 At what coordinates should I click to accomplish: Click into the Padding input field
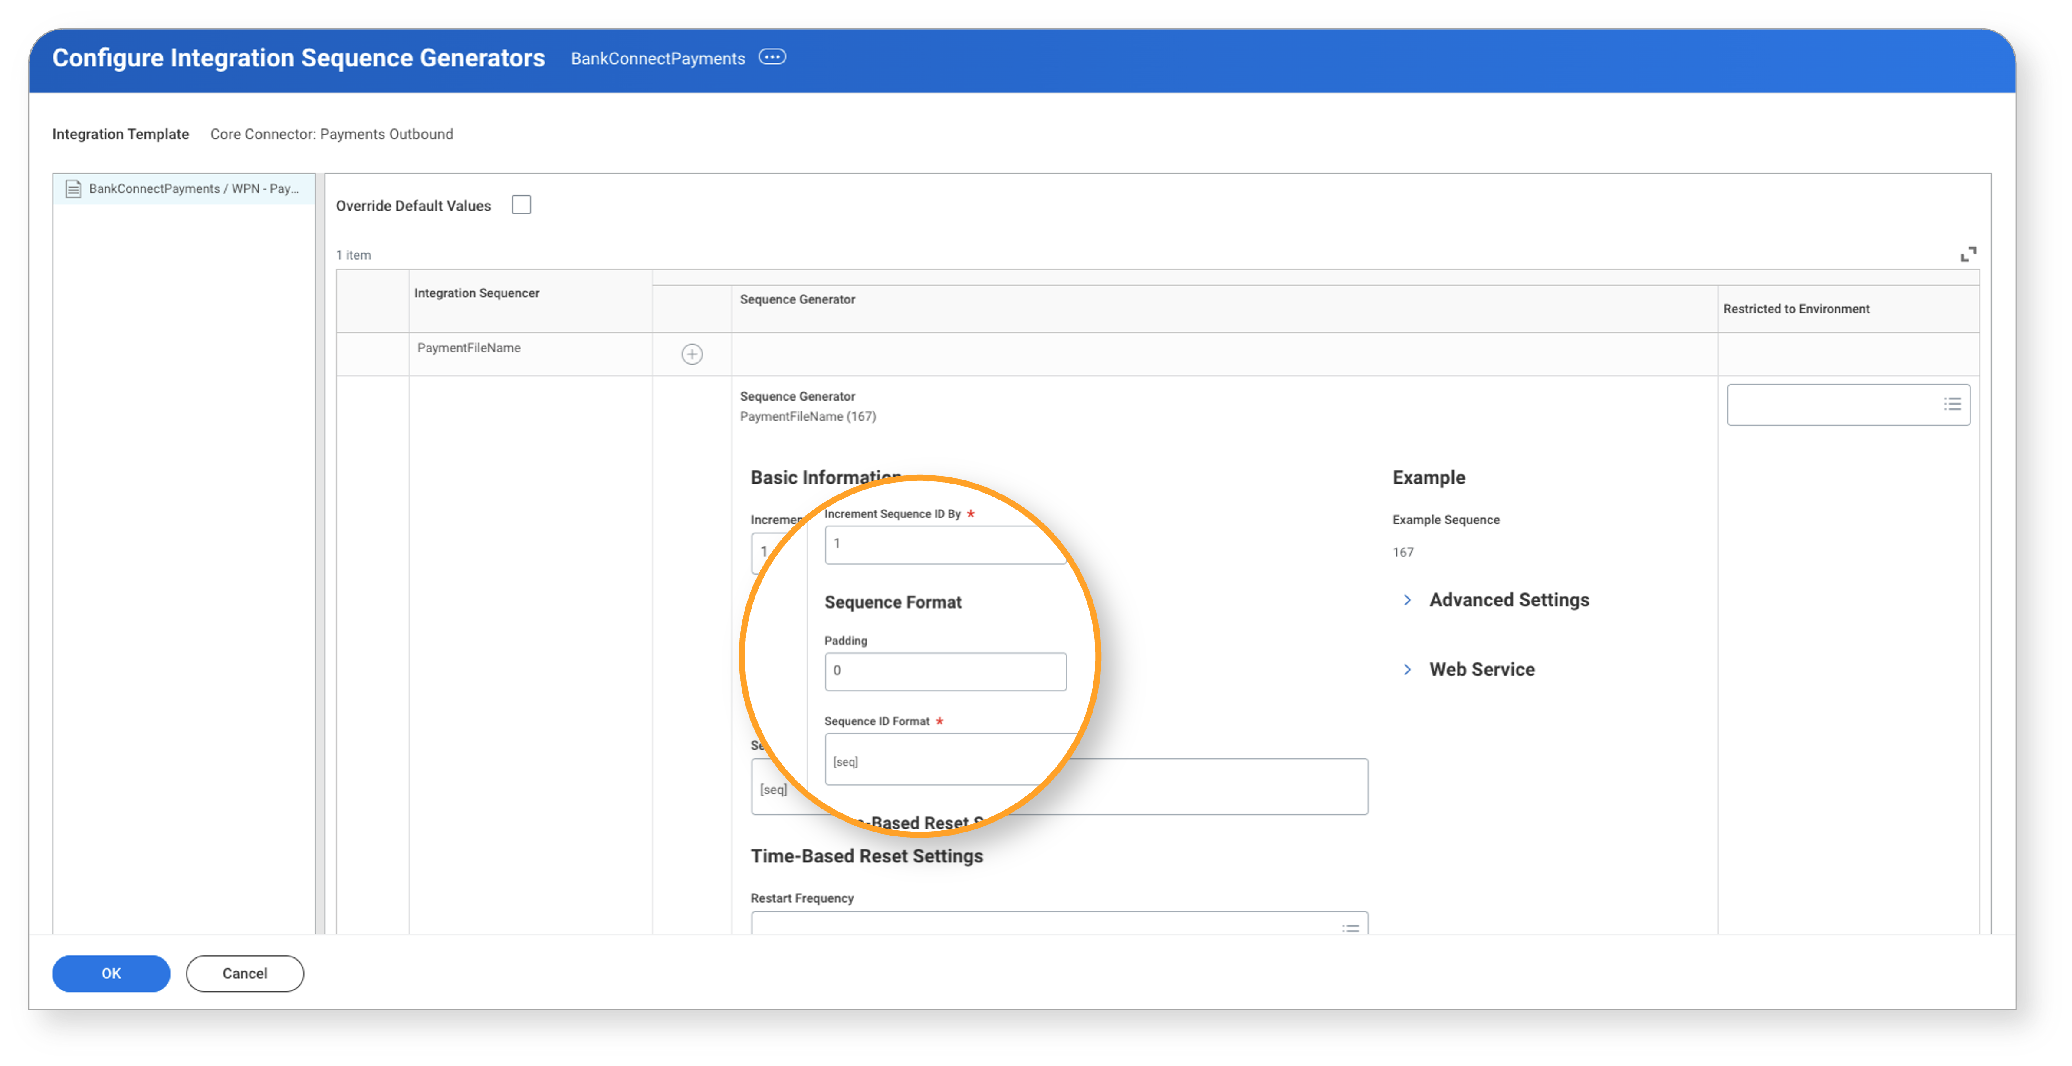point(945,671)
